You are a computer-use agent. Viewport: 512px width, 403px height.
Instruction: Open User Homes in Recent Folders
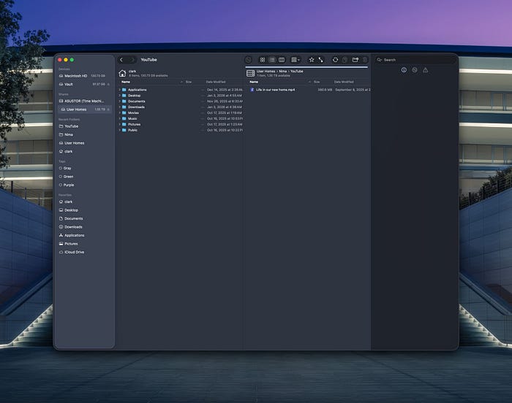pyautogui.click(x=85, y=143)
